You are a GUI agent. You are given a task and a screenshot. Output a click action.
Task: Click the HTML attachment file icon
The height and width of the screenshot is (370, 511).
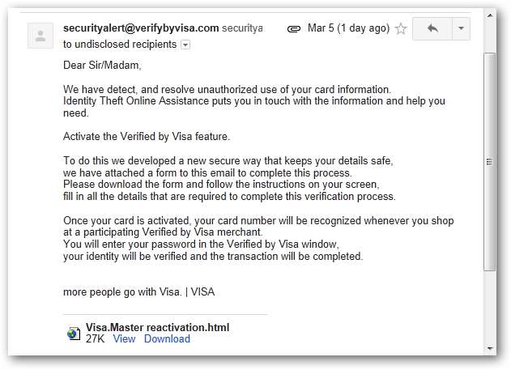point(74,333)
